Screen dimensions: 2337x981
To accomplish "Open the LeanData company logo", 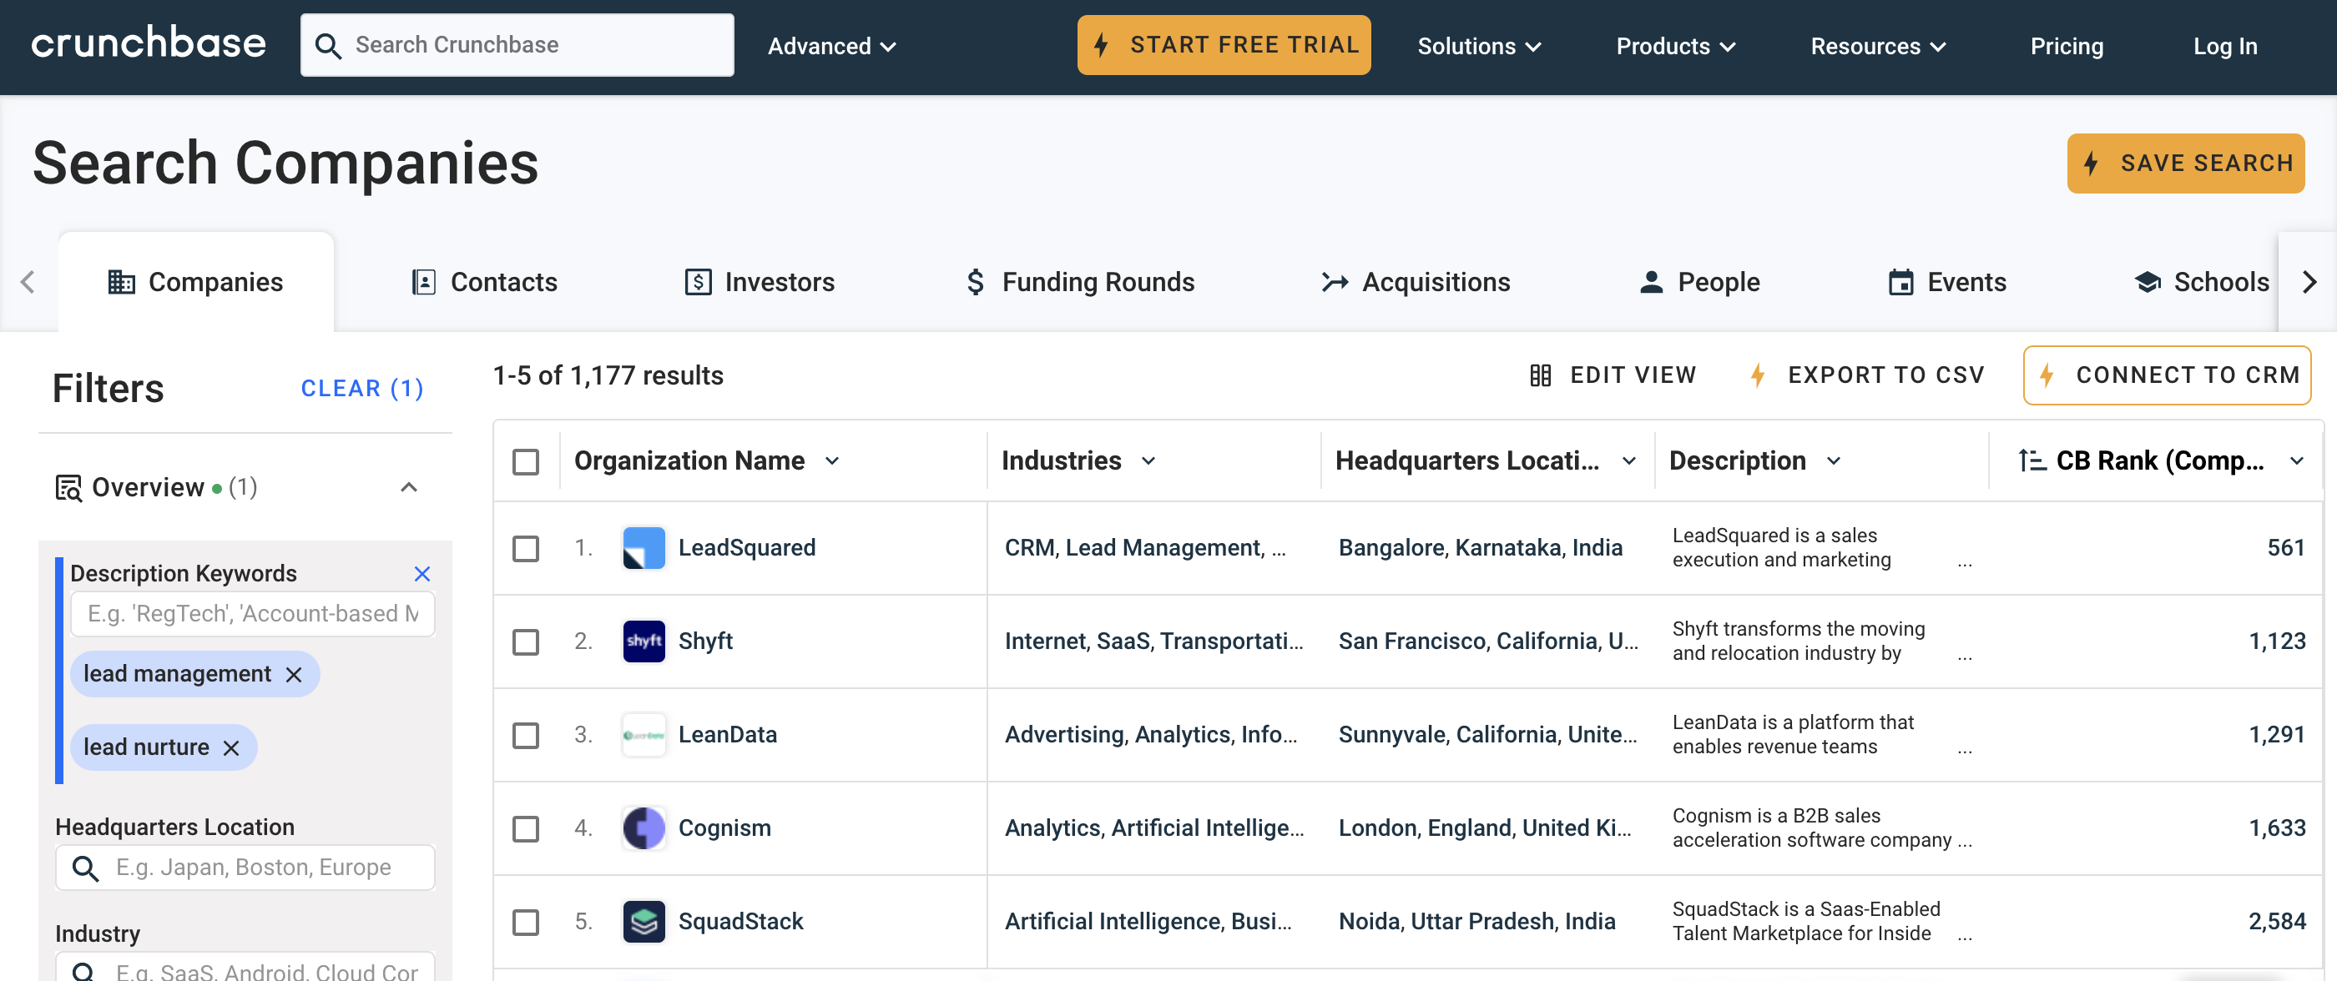I will tap(644, 734).
